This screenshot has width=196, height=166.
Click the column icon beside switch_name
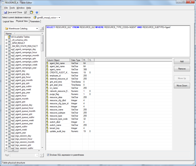click(47, 125)
